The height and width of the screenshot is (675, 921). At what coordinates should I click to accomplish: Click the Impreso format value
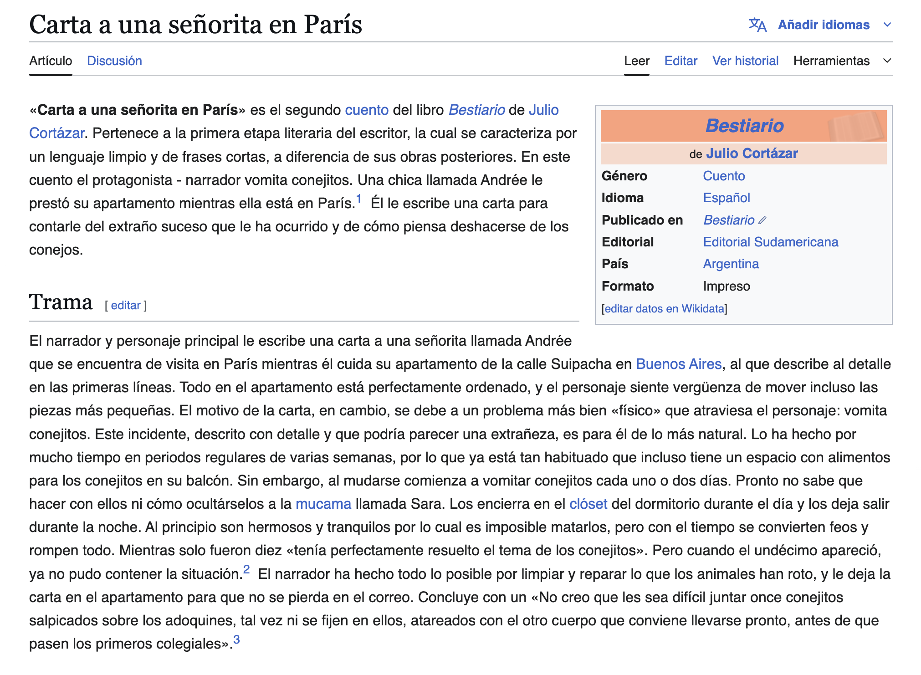tap(727, 286)
